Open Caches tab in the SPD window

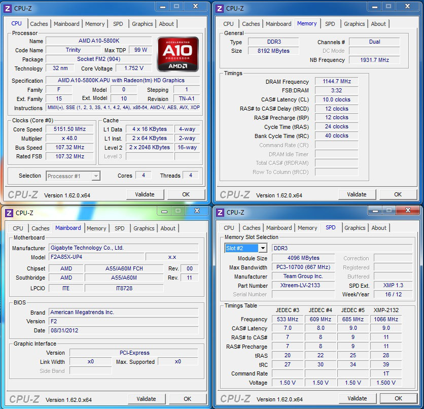coord(252,228)
